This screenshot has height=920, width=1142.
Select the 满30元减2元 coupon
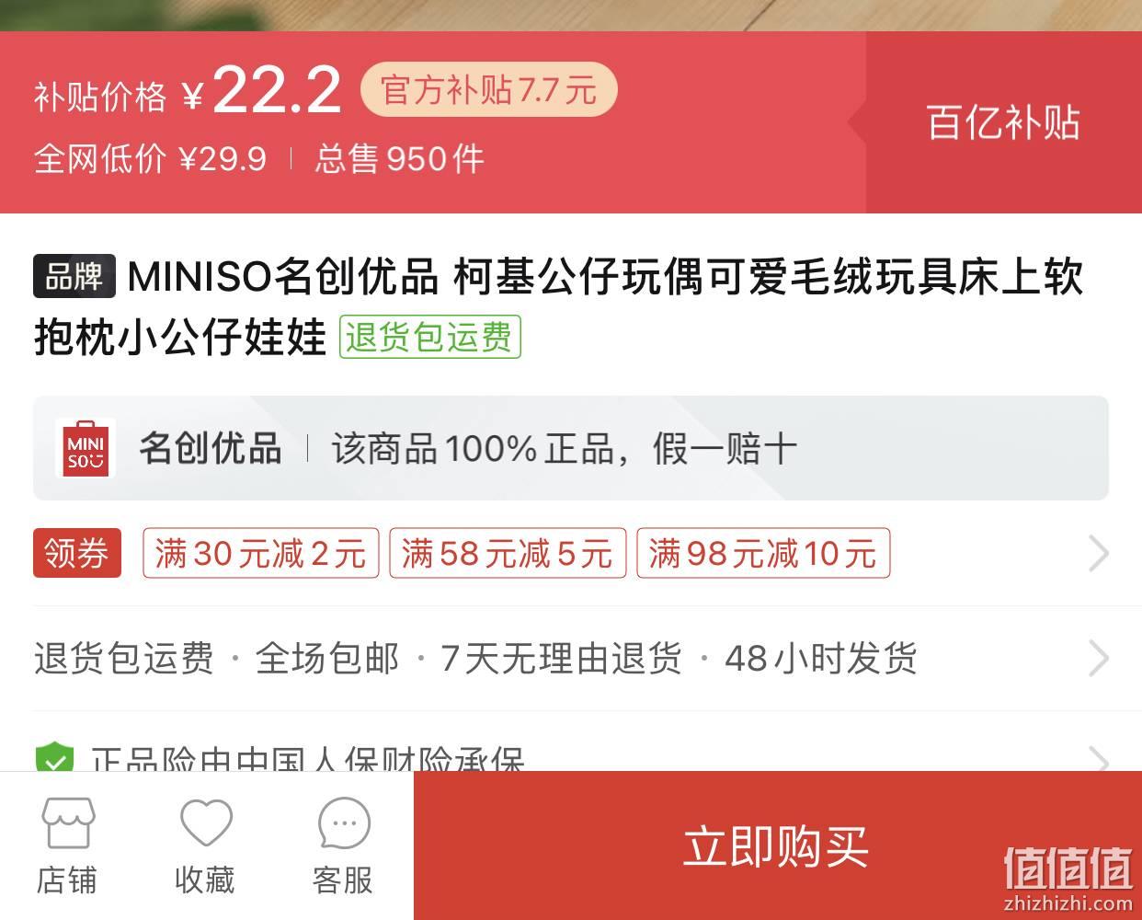[261, 553]
